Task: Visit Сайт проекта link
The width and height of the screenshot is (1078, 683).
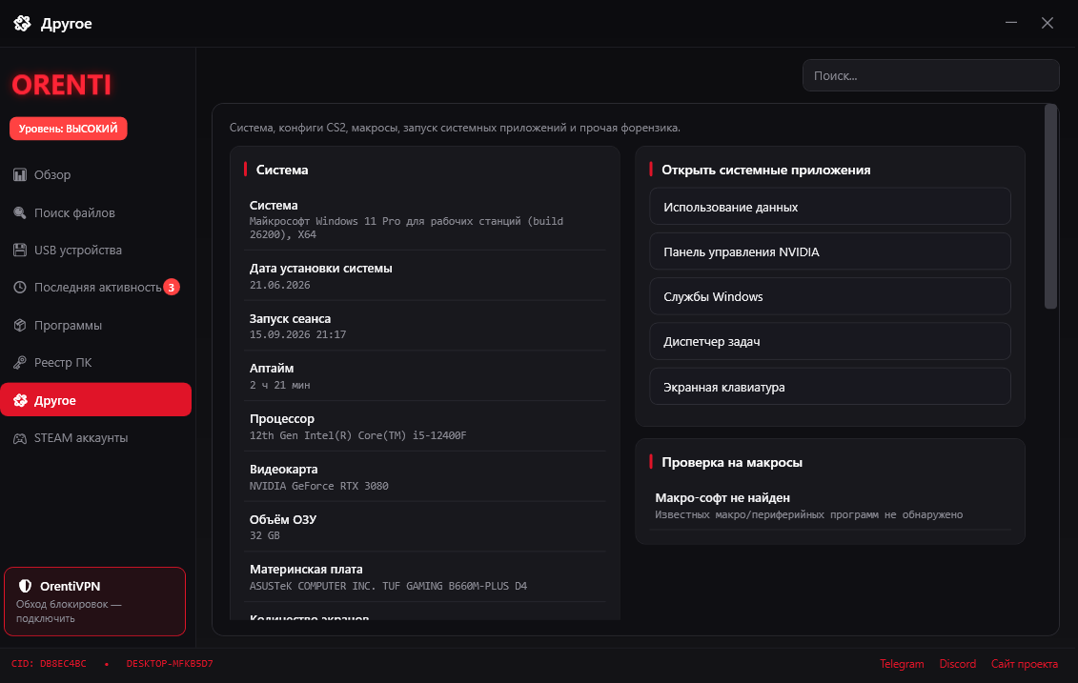Action: pos(1024,664)
